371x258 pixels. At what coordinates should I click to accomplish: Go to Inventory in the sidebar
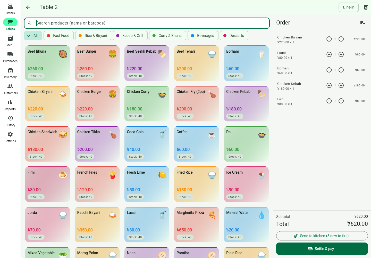pyautogui.click(x=10, y=73)
